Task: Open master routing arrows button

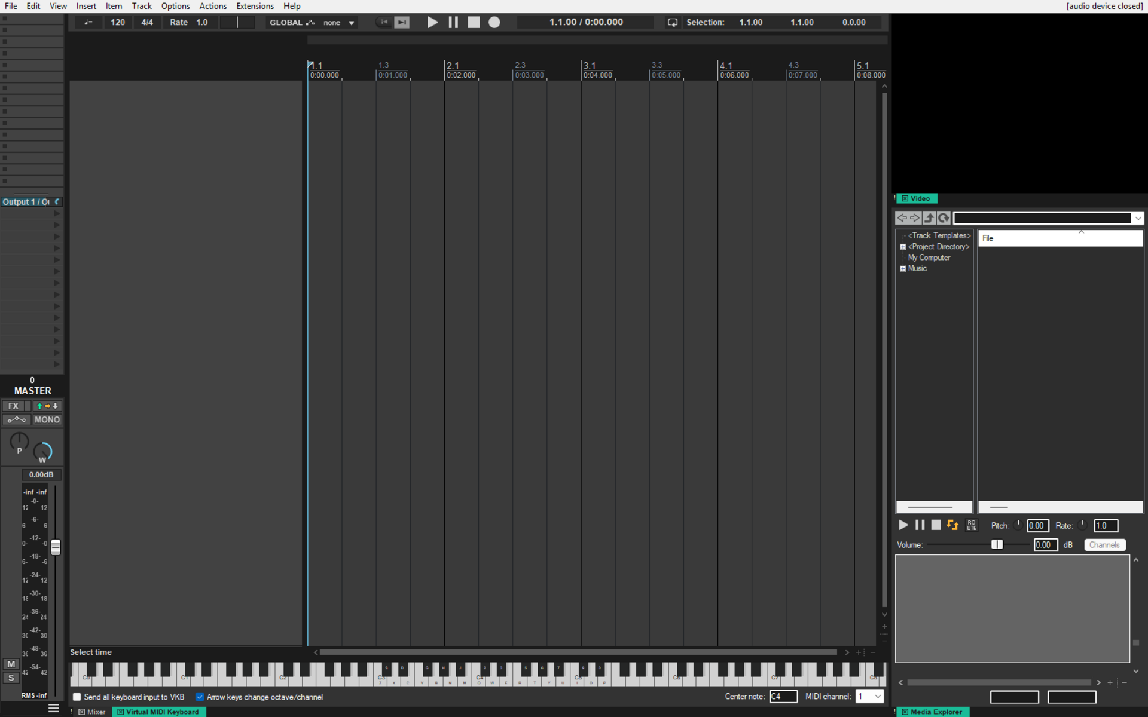Action: tap(47, 406)
